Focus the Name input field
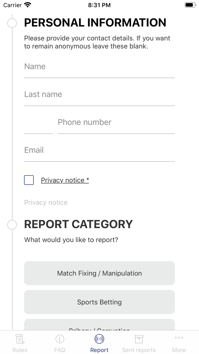 100,68
